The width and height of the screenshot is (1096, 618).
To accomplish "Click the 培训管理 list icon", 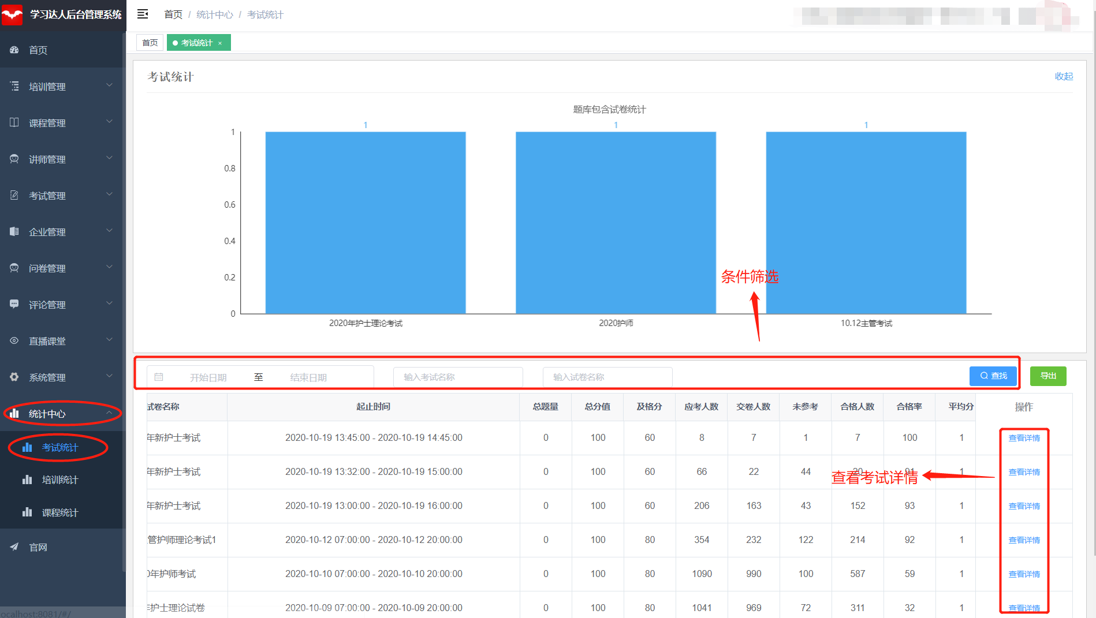I will (14, 86).
